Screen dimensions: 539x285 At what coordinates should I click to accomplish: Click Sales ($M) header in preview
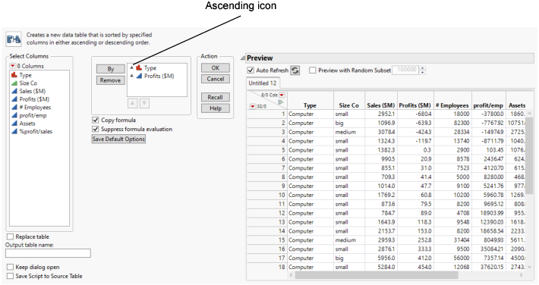click(381, 106)
